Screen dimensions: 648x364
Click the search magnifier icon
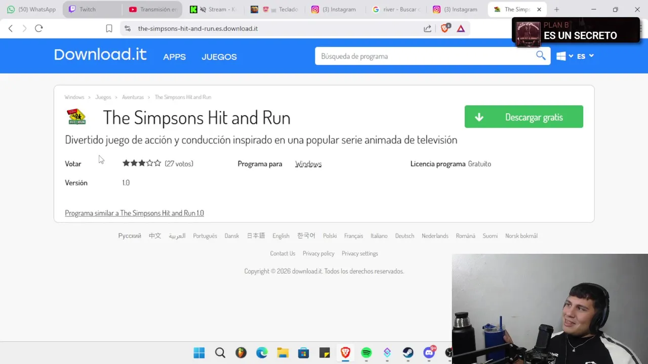pyautogui.click(x=541, y=56)
